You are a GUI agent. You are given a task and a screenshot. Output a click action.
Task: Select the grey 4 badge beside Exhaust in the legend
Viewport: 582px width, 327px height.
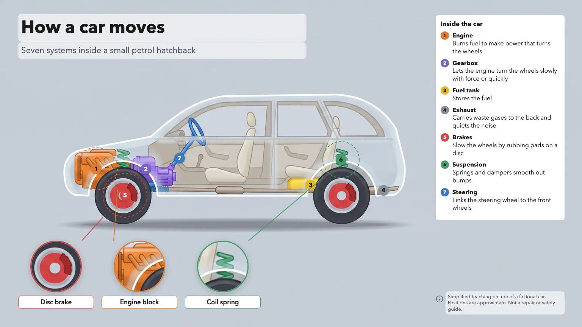point(445,110)
